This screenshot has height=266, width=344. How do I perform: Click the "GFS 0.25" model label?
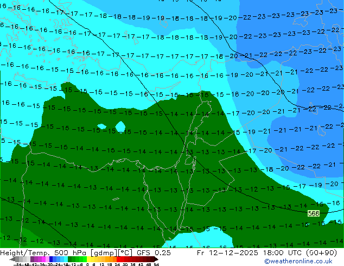[x=154, y=252]
